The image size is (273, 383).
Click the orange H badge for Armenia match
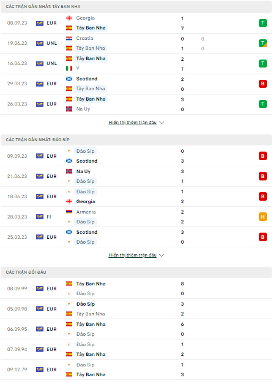[x=263, y=217]
